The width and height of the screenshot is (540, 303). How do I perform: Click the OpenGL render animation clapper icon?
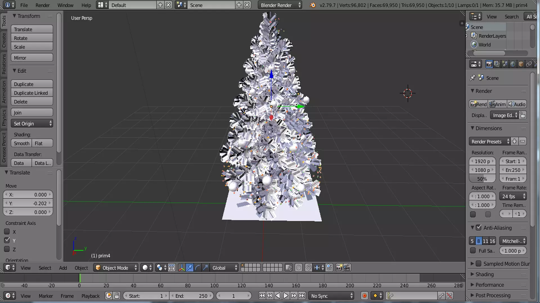click(347, 268)
